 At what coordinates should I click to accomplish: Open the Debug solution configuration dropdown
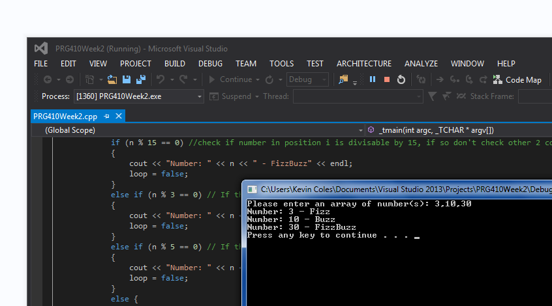click(308, 79)
